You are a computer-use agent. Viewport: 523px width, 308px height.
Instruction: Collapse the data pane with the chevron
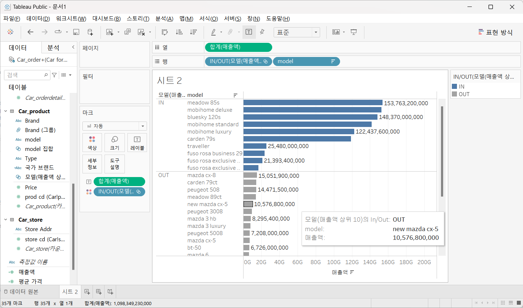(73, 47)
